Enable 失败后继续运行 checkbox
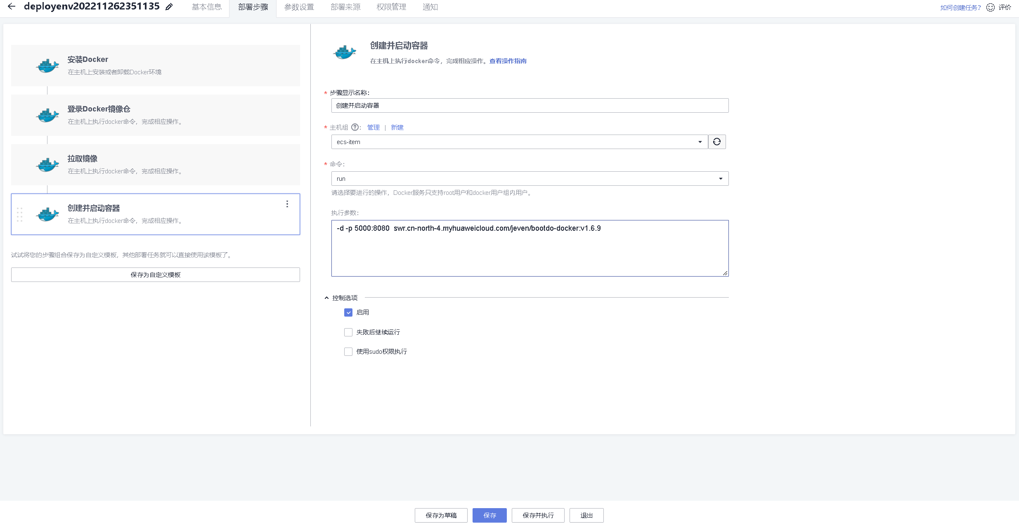 (x=348, y=332)
